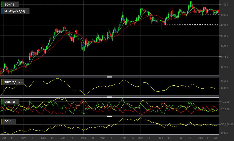The width and height of the screenshot is (234, 141).
Task: Click the SONAE series label
Action: coord(9,5)
